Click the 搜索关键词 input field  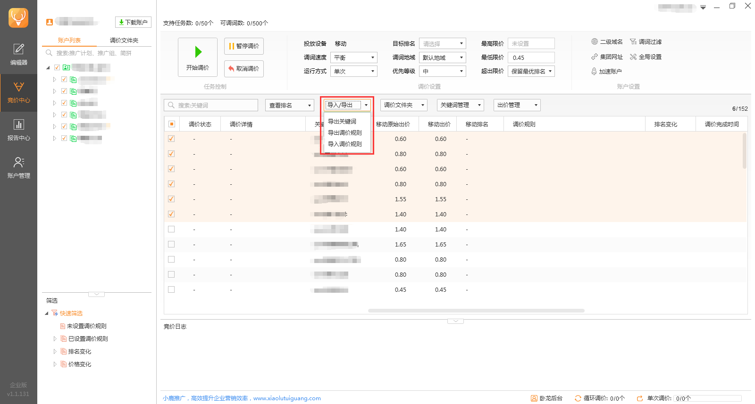[x=211, y=105]
